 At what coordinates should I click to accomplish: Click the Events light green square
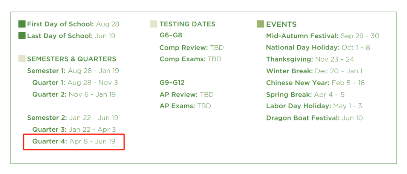click(x=260, y=24)
